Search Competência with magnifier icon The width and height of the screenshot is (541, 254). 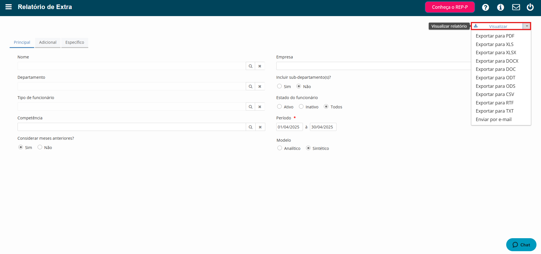tap(251, 127)
